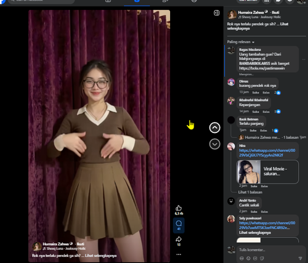Attach a GIF to the comment
Image resolution: width=308 pixels, height=263 pixels.
[x=255, y=258]
